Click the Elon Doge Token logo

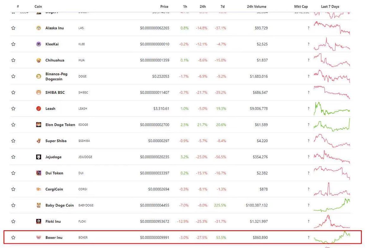tap(39, 125)
